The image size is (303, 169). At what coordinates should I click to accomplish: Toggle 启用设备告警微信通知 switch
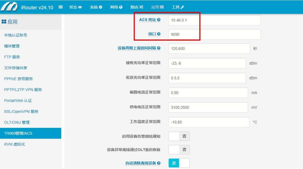[179, 136]
